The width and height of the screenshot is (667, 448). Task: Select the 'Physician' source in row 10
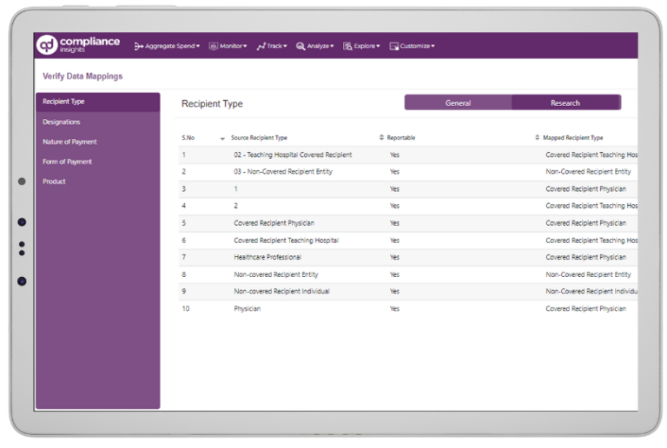[x=248, y=308]
